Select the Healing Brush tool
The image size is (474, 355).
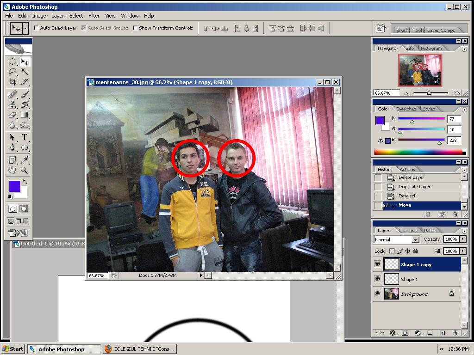tap(12, 95)
